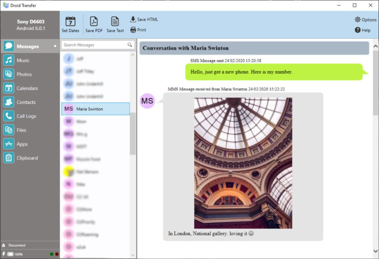Open Options with the gear icon
Viewport: 379px width, 259px height.
[357, 20]
